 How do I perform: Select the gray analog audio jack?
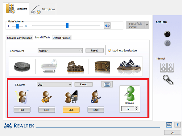coord(167,43)
